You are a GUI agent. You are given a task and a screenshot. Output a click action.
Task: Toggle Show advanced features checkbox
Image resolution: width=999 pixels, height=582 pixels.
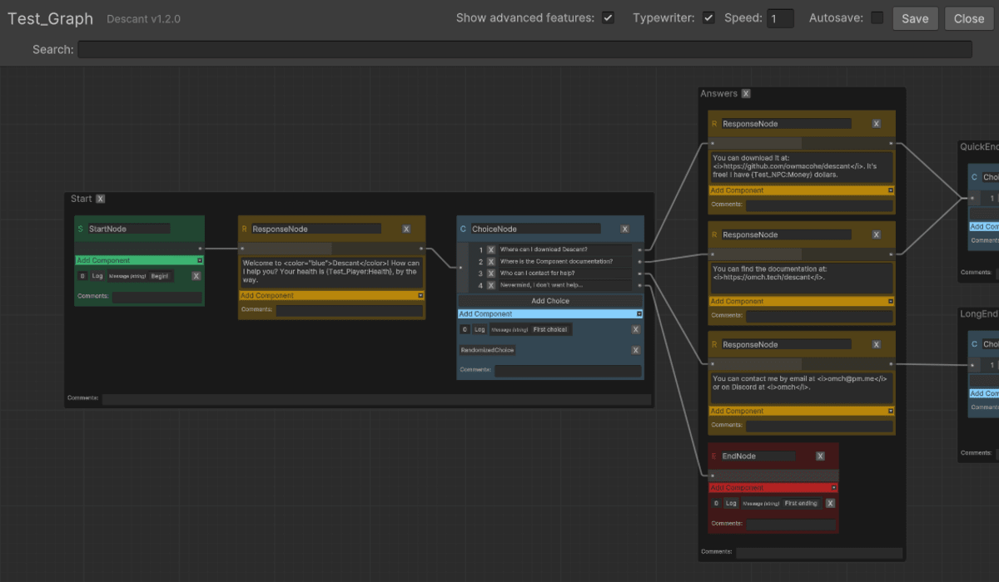tap(609, 17)
